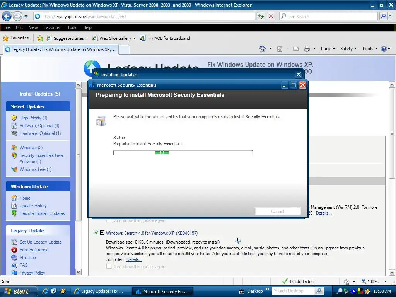Open Privacy Policy page
Image resolution: width=396 pixels, height=297 pixels.
tap(32, 273)
